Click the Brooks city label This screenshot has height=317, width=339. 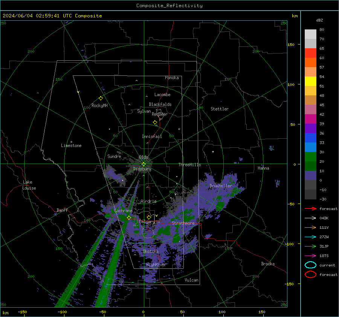(268, 264)
